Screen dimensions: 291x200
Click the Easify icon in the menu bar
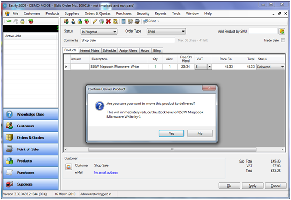(x=7, y=13)
